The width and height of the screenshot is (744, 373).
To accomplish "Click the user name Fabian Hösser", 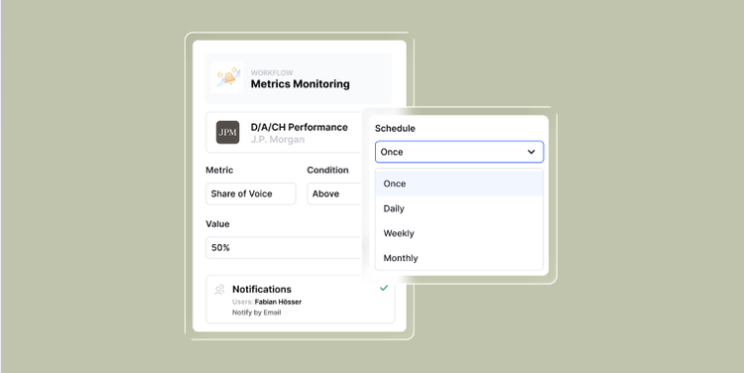I will click(278, 302).
